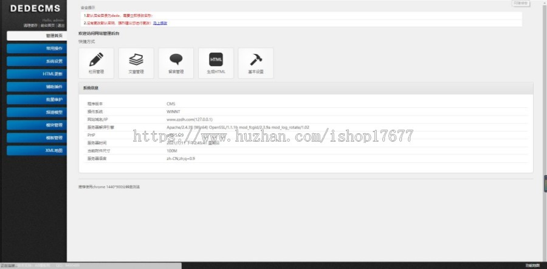Open the 批量维护 sidebar menu
Image resolution: width=547 pixels, height=269 pixels.
(x=36, y=99)
